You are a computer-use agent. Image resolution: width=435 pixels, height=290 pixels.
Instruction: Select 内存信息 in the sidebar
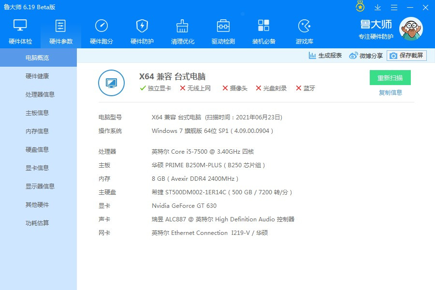[x=38, y=131]
